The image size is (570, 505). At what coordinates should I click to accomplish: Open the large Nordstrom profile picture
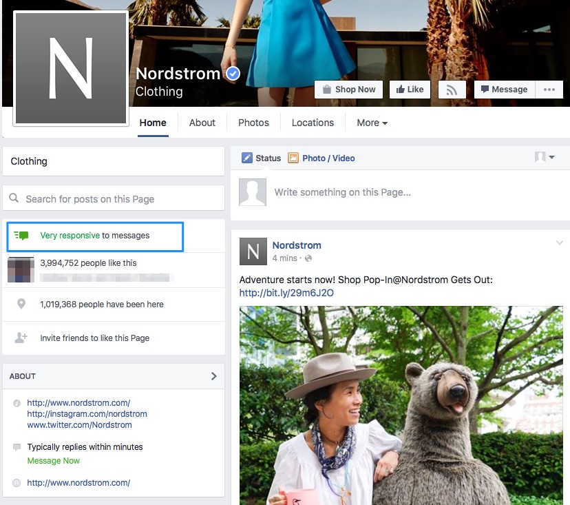(71, 68)
